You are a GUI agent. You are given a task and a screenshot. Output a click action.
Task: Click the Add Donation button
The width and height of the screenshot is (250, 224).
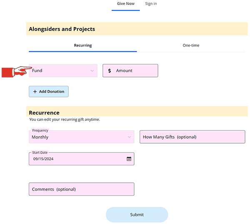[49, 92]
